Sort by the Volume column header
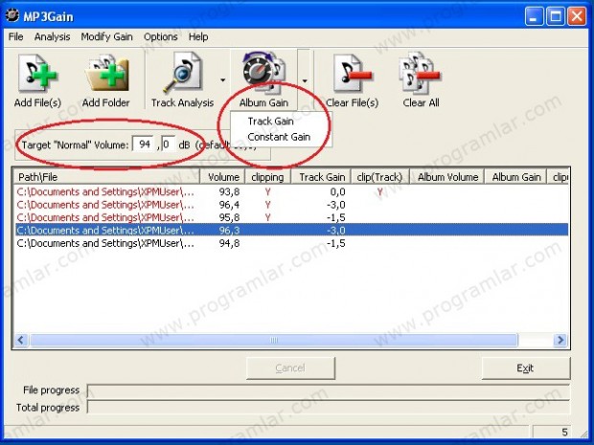The width and height of the screenshot is (594, 445). click(x=222, y=177)
